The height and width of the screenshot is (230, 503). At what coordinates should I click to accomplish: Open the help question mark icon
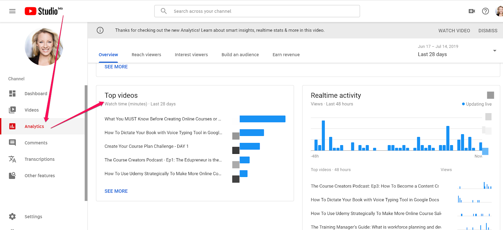click(x=485, y=11)
